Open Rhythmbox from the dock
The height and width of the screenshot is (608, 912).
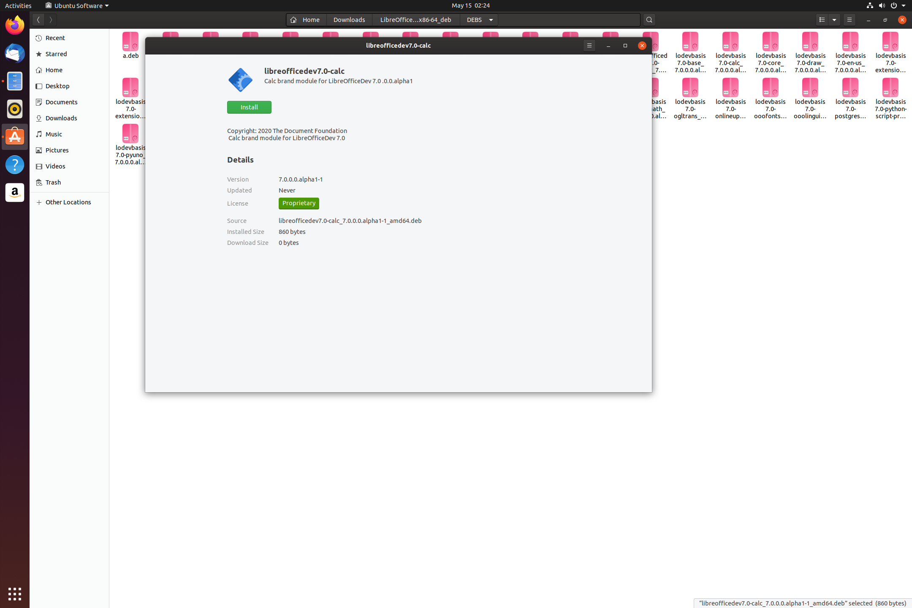coord(15,109)
